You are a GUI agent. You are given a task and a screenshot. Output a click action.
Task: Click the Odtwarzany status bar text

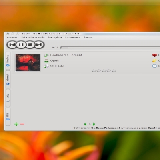coord(116,128)
